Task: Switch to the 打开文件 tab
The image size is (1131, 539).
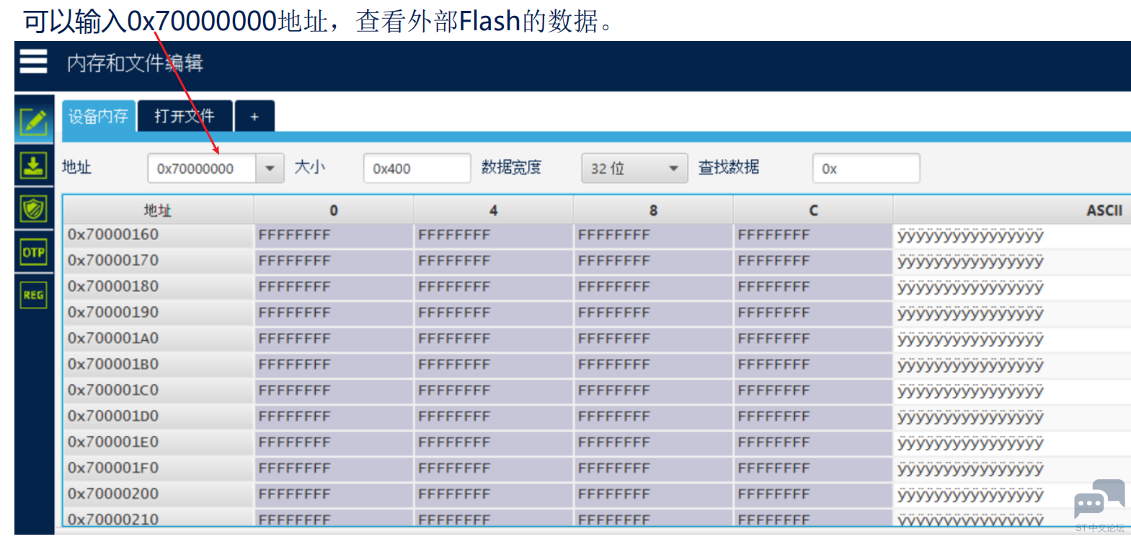Action: [x=185, y=117]
